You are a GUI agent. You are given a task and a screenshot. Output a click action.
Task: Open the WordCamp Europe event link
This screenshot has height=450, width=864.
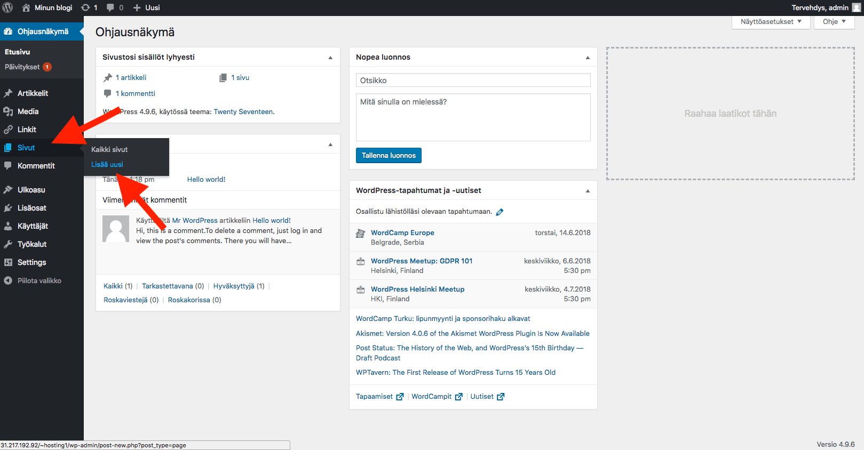(402, 233)
